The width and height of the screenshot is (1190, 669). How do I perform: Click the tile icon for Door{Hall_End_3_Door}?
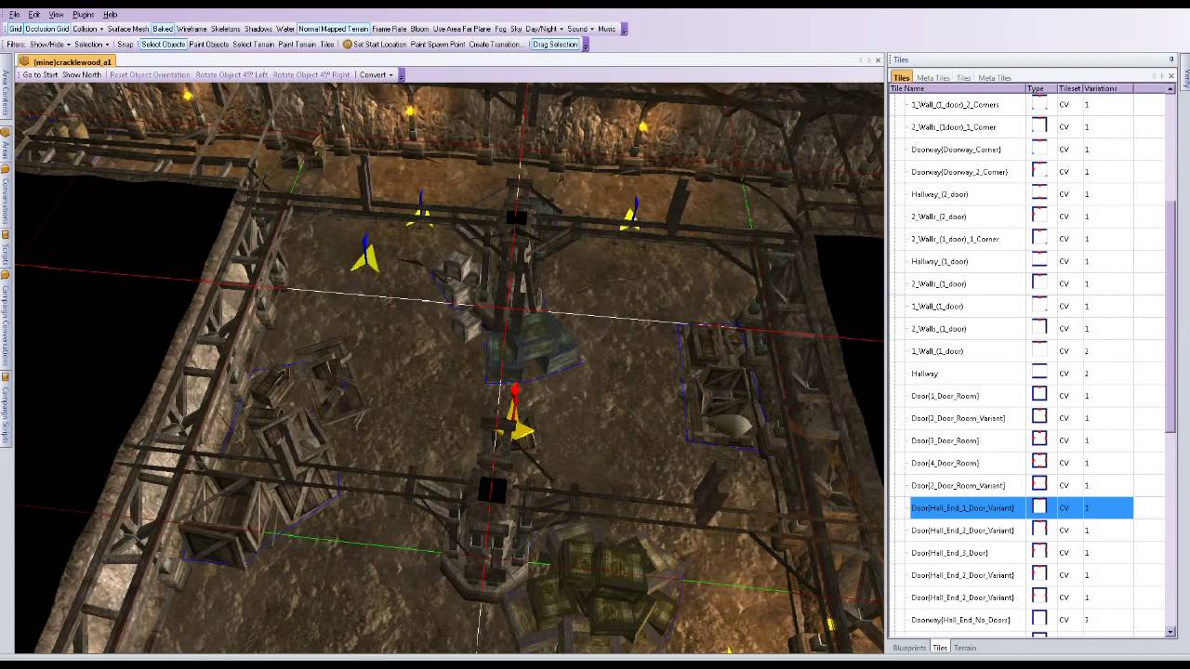(x=1039, y=552)
